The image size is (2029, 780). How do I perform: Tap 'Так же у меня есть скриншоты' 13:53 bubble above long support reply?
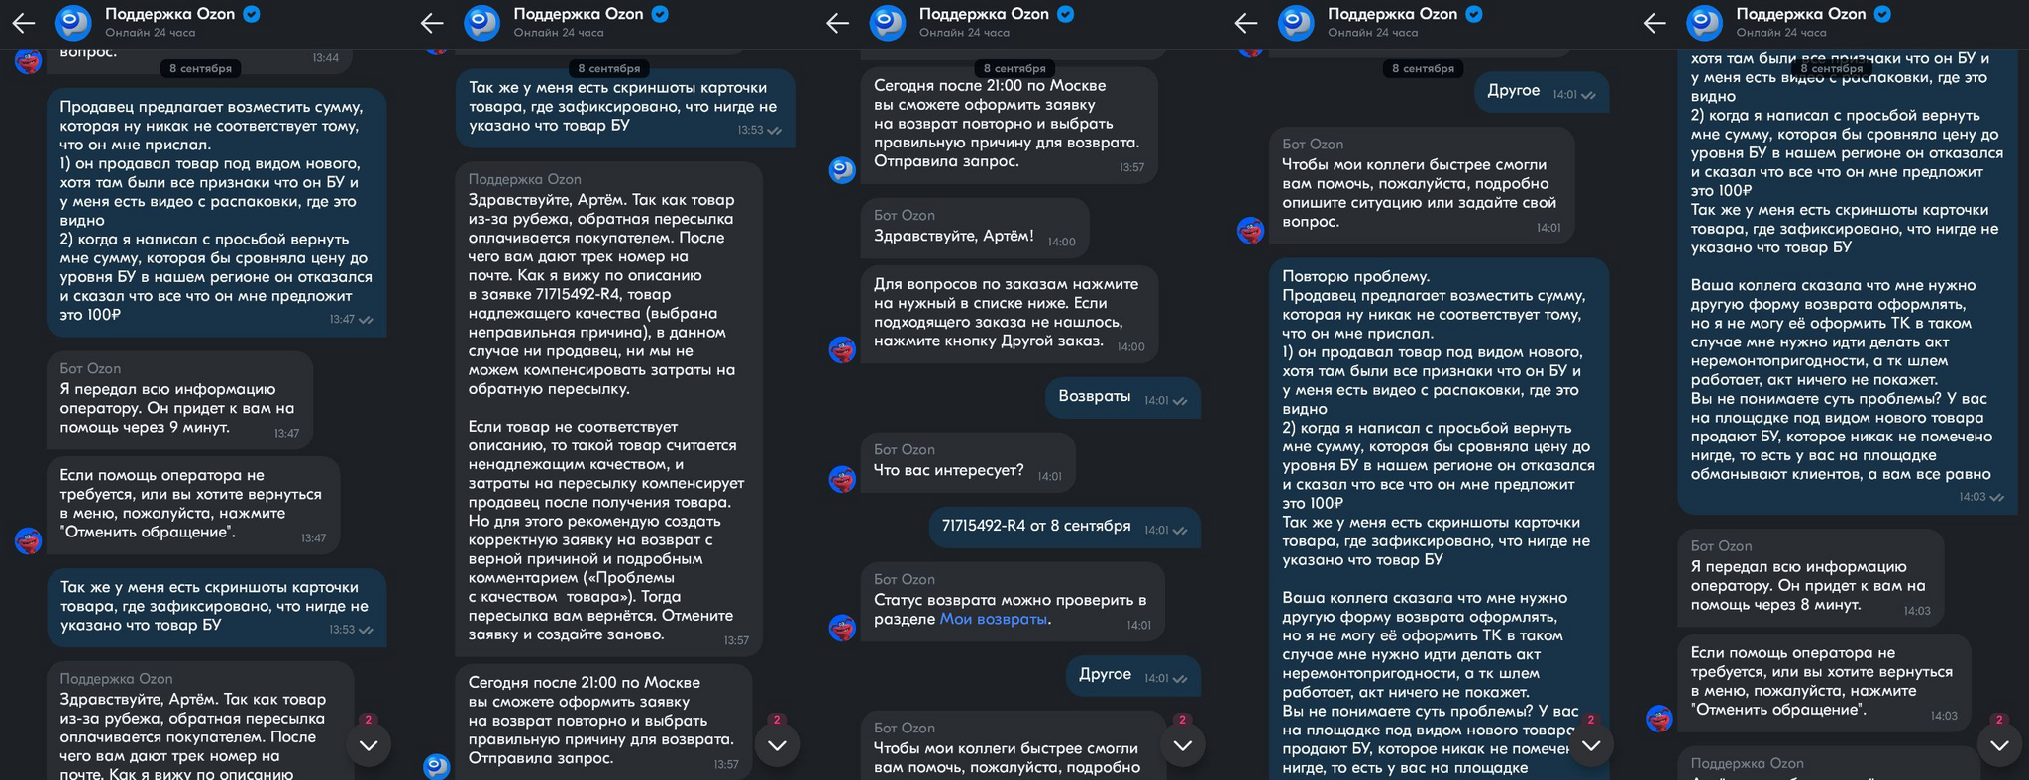pos(625,108)
